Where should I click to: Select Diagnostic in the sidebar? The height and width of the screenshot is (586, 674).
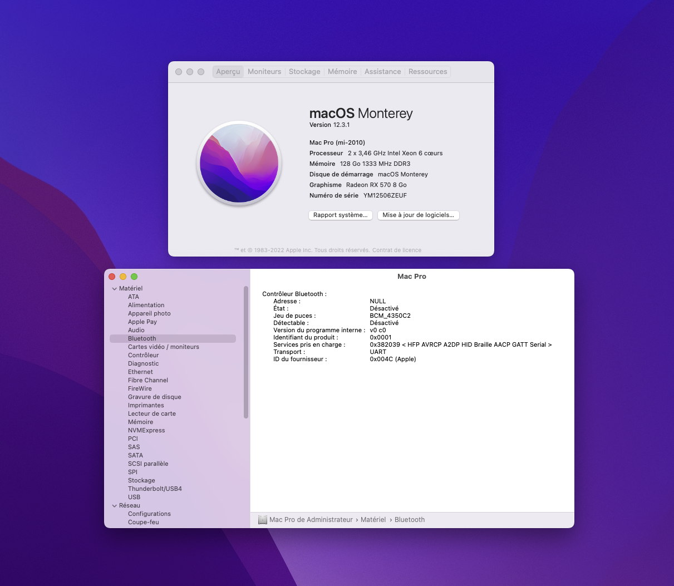click(x=144, y=363)
